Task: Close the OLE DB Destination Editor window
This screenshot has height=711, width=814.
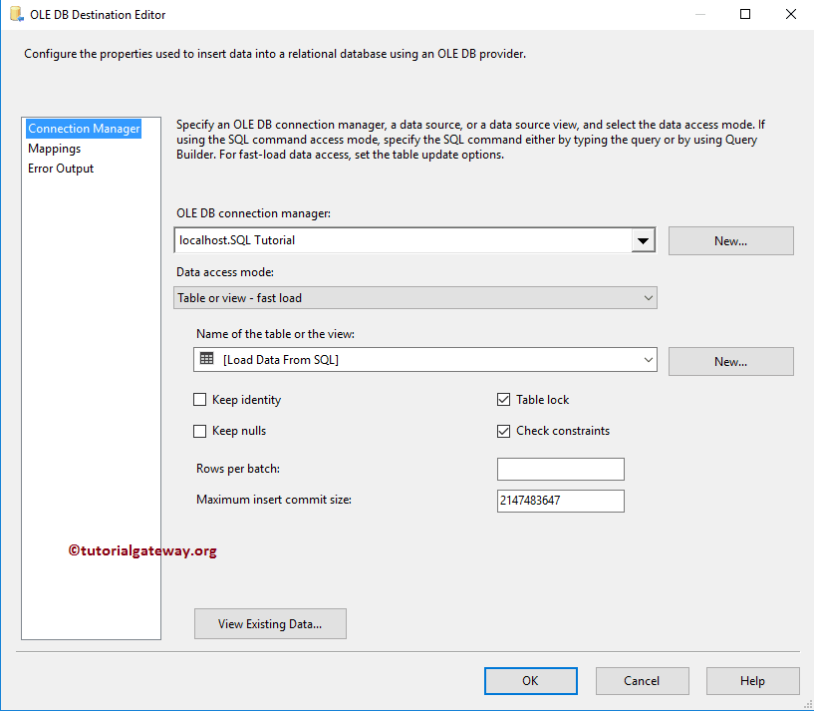Action: pos(791,14)
